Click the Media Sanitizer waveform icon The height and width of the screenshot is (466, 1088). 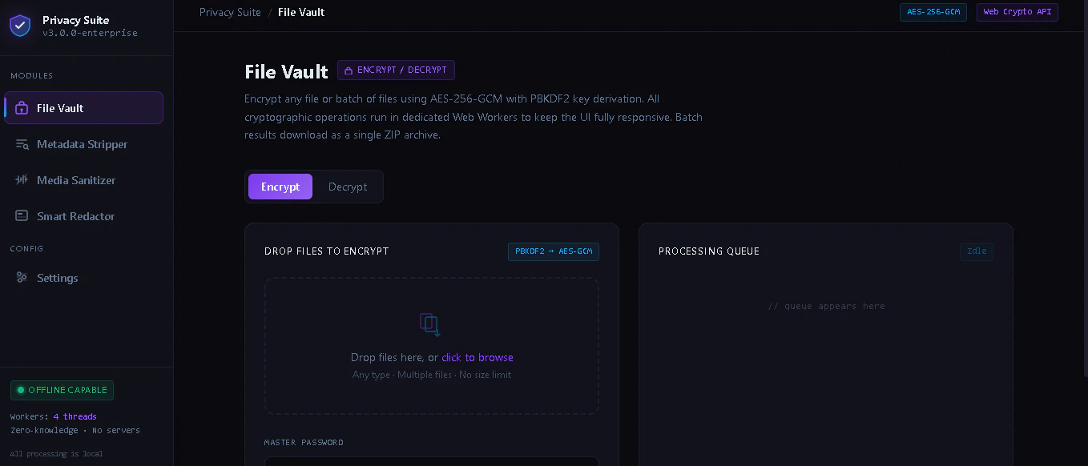coord(22,180)
